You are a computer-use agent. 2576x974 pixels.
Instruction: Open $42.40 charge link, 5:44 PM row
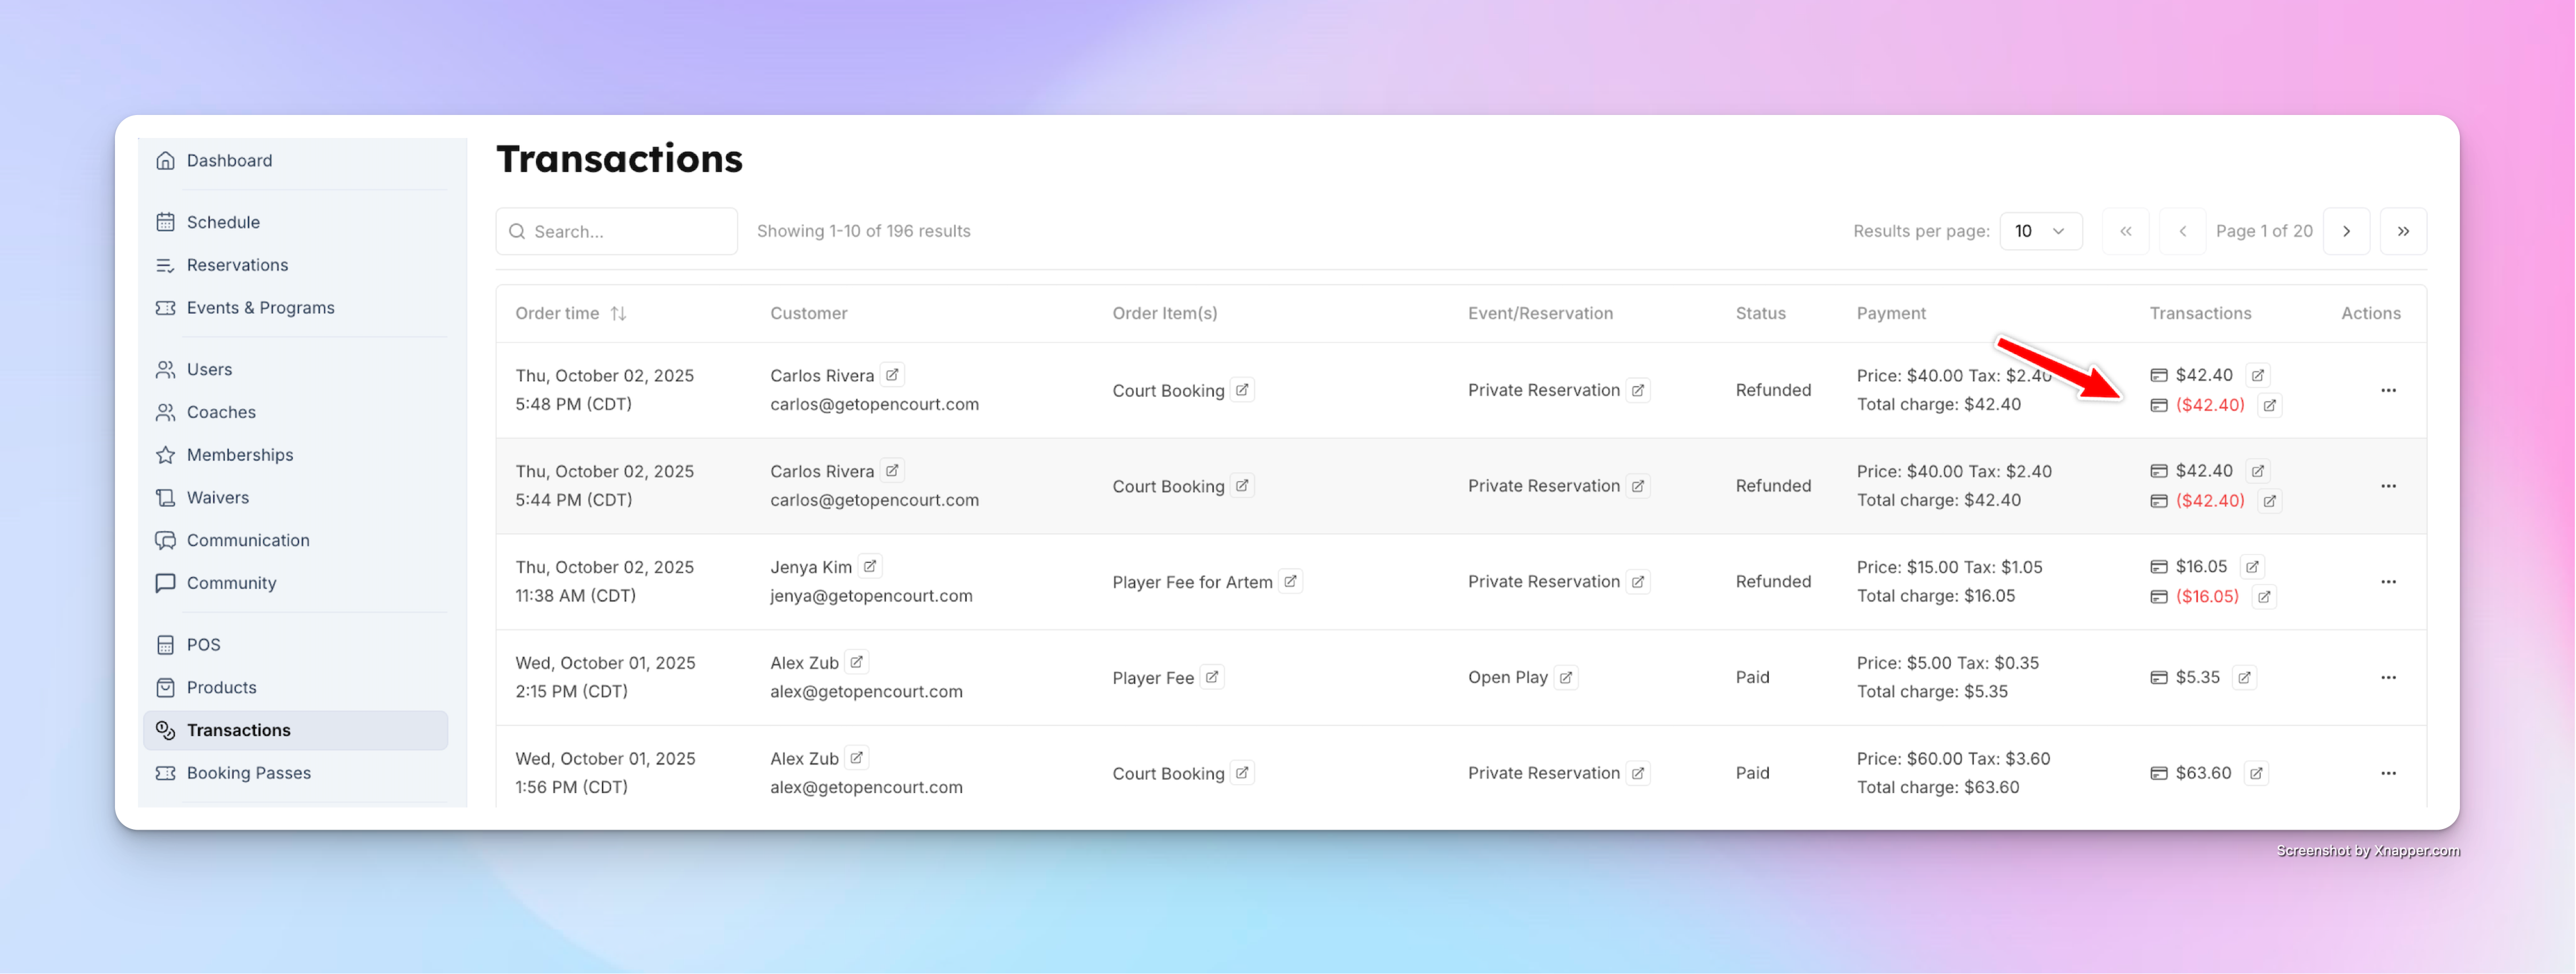pyautogui.click(x=2257, y=470)
